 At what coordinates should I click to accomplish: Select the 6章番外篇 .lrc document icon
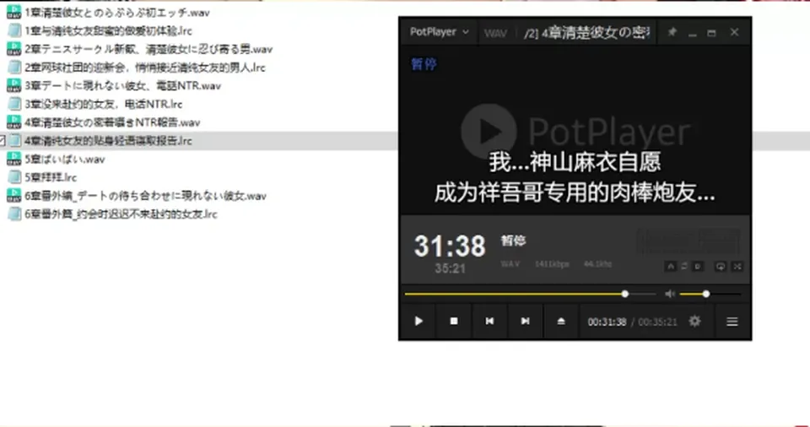tap(14, 214)
